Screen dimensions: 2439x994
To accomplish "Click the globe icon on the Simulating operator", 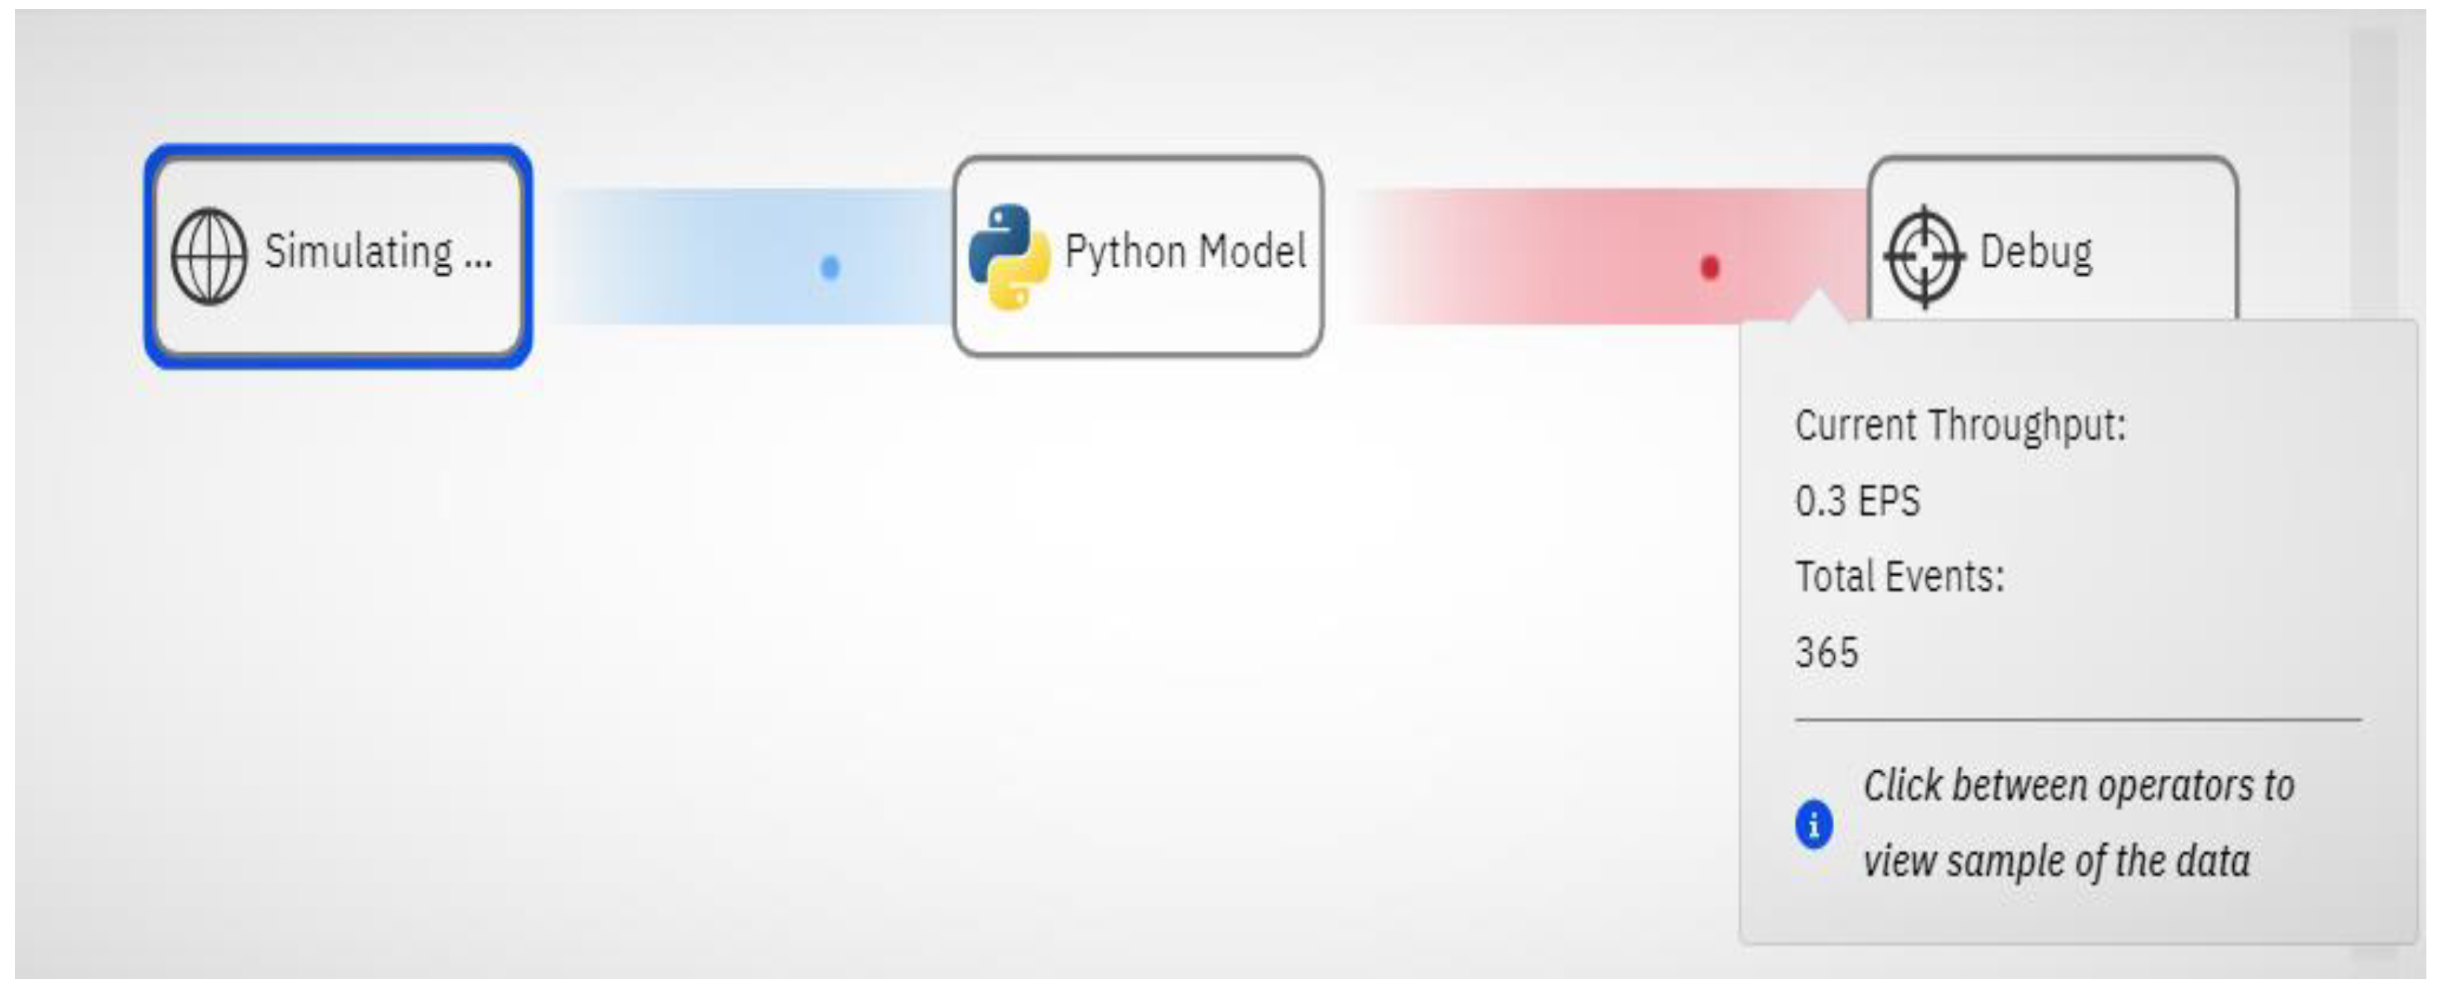I will click(208, 256).
